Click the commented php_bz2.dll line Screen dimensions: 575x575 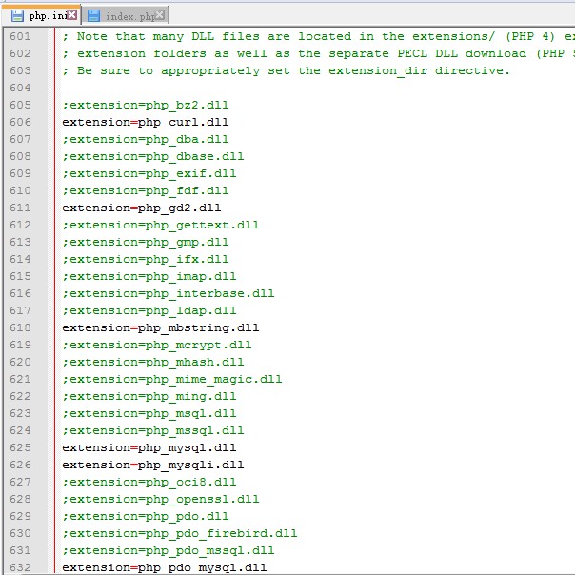point(145,106)
